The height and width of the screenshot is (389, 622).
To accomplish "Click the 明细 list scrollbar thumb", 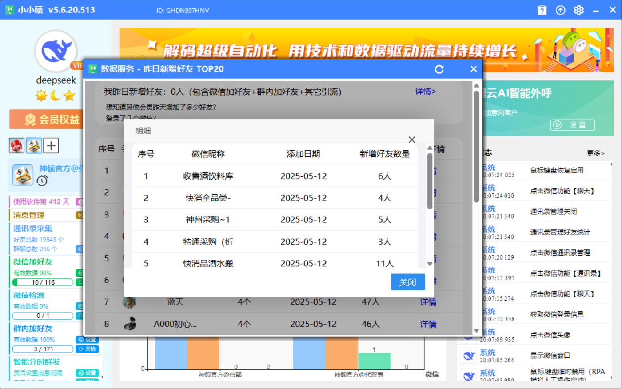I will (x=430, y=181).
